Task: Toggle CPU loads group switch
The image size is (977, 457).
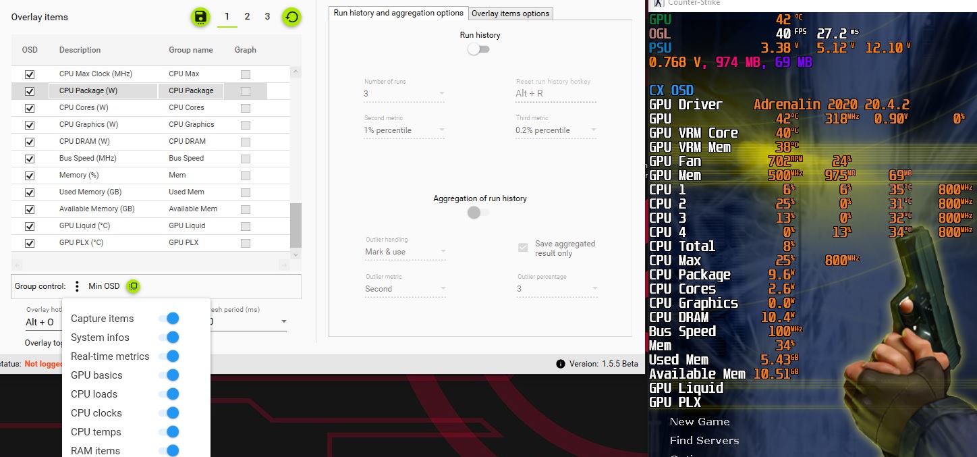Action: (x=169, y=394)
